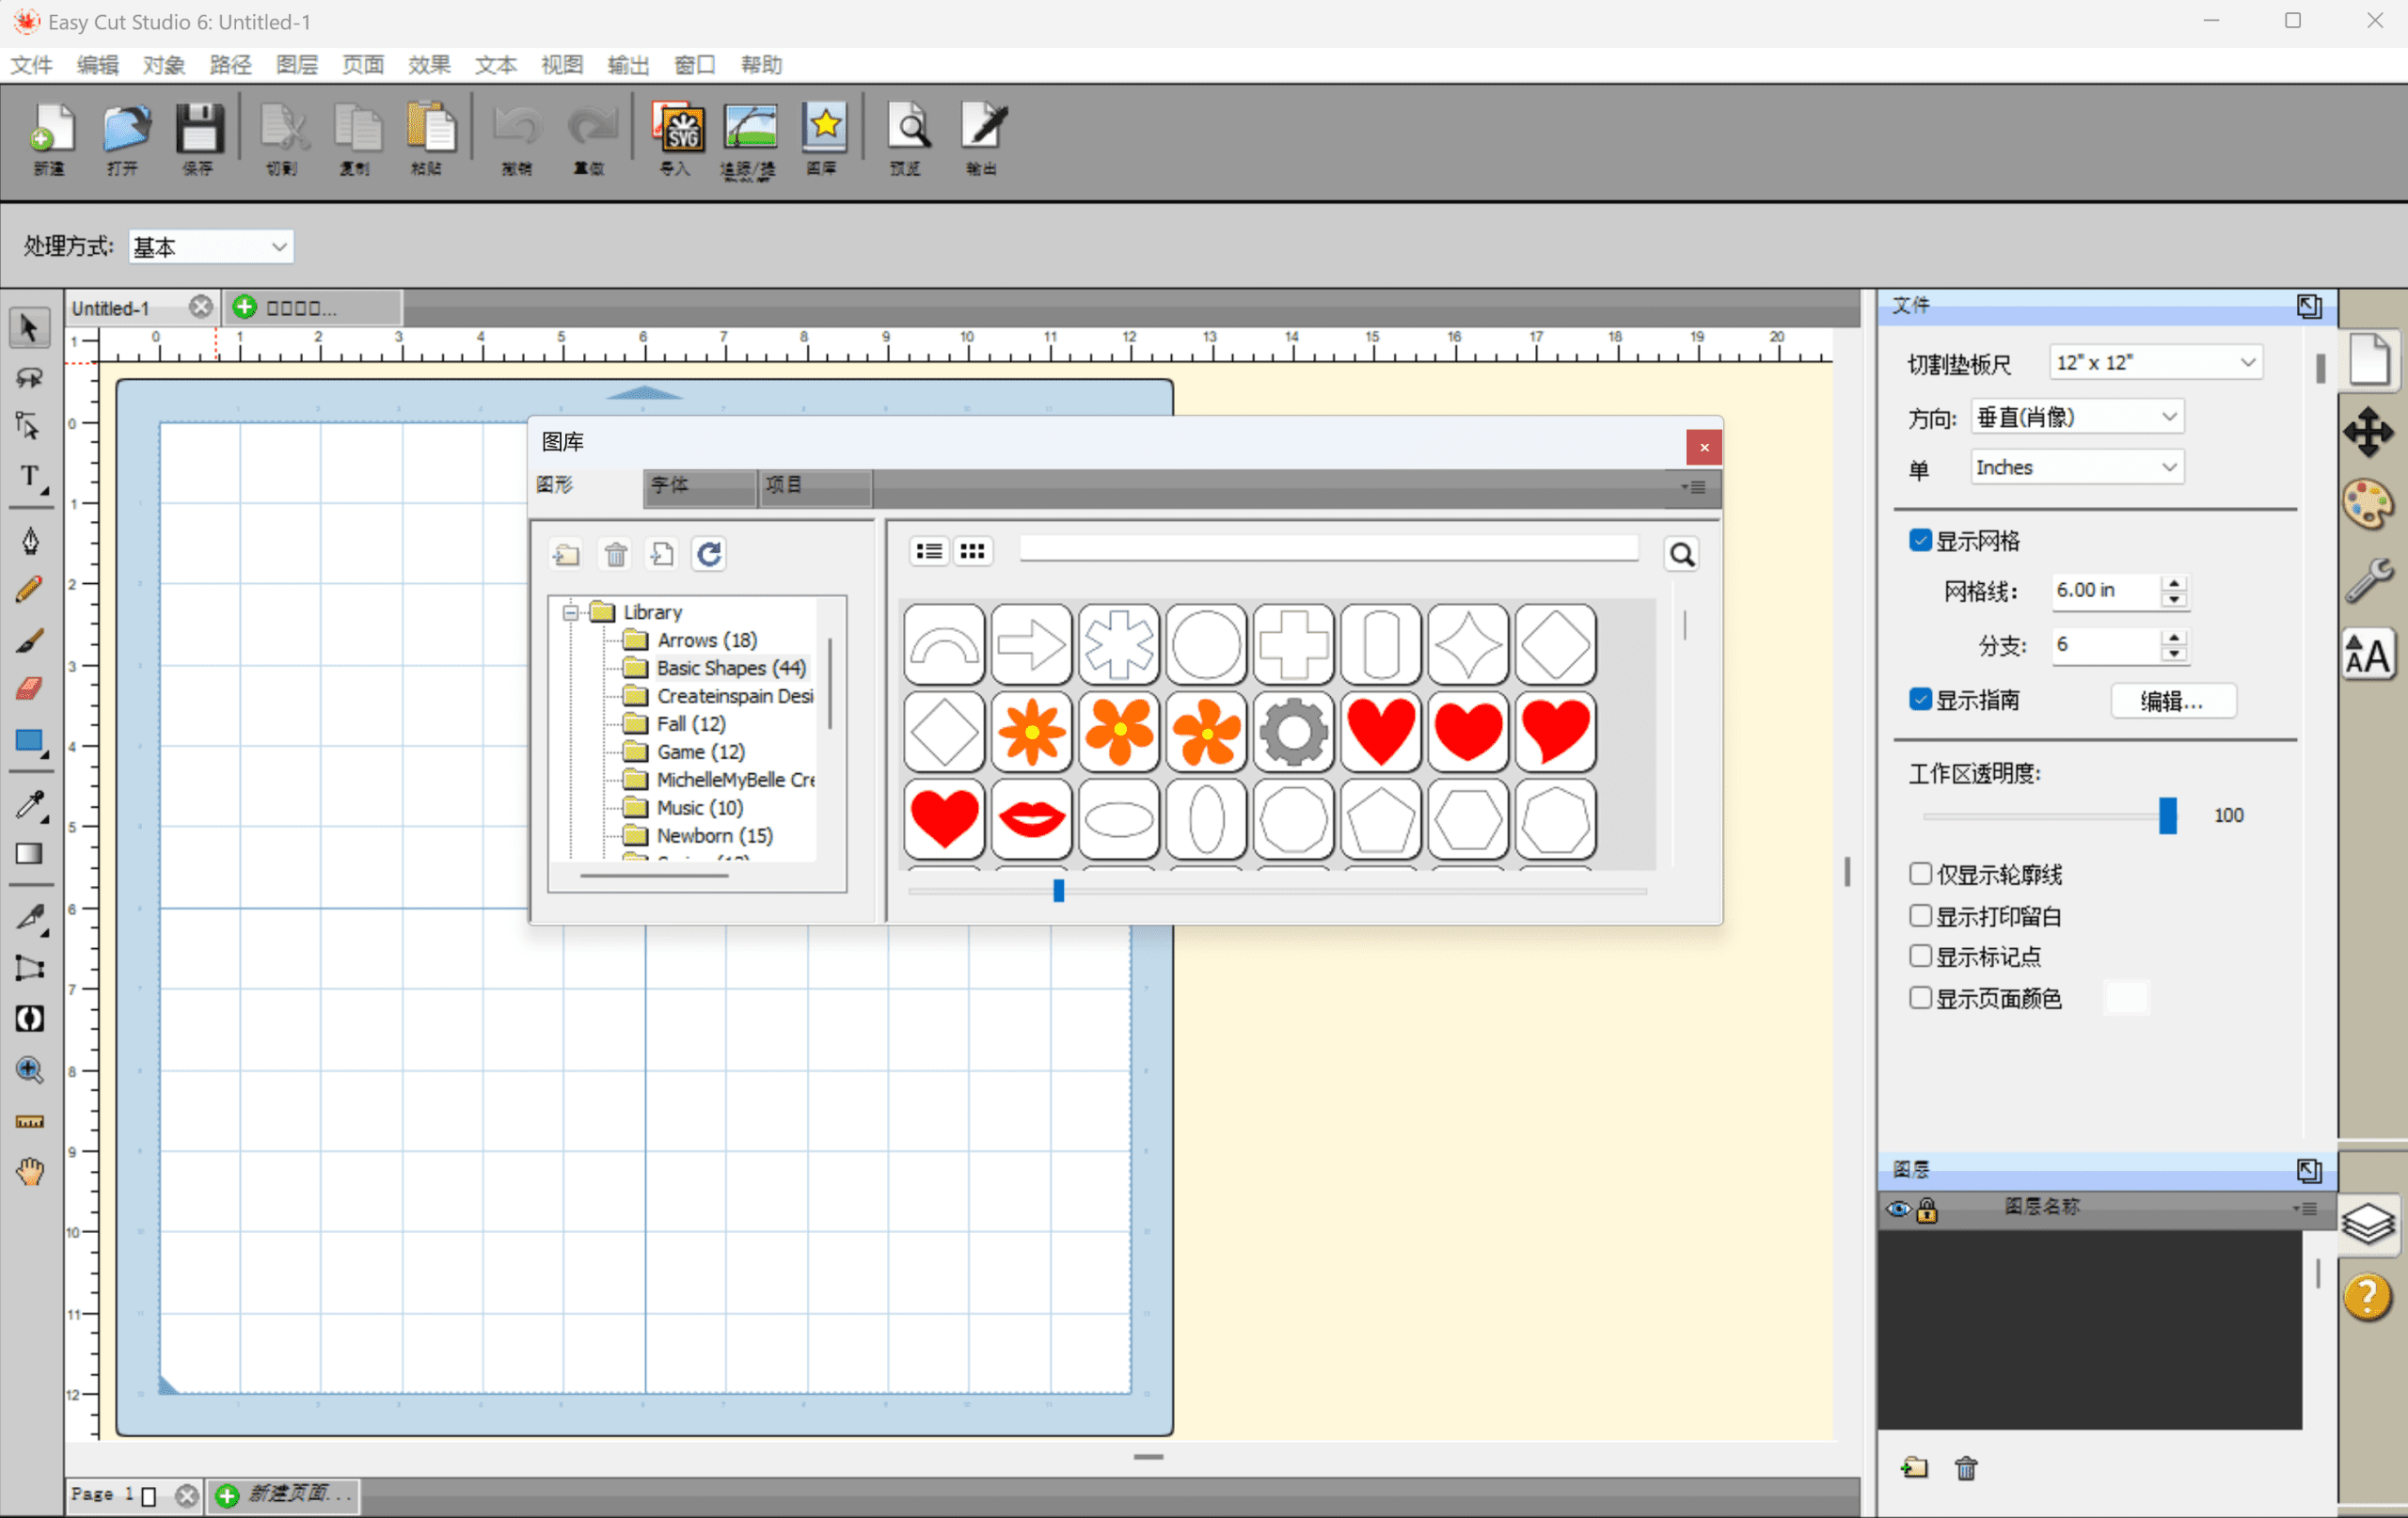Screen dimensions: 2408x1518
Task: Click the 工作区透明度 slider handle
Action: click(x=2167, y=815)
